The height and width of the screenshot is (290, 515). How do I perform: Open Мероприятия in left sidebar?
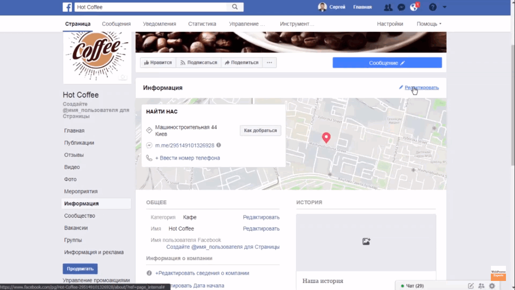(x=81, y=191)
